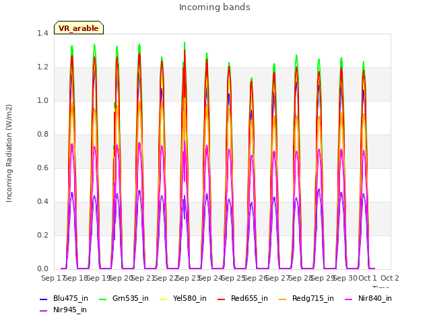The image size is (431, 323).
Task: Click the 0.6 y-axis tick label
Action: [42, 168]
